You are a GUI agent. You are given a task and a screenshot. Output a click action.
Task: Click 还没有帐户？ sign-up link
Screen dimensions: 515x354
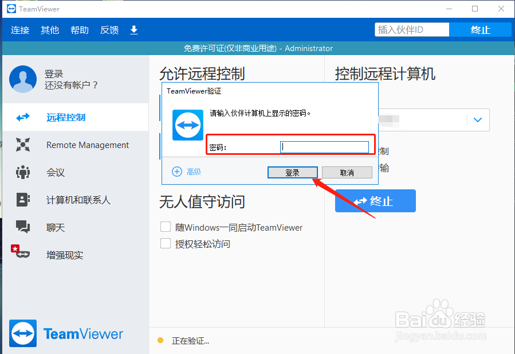[x=71, y=85]
